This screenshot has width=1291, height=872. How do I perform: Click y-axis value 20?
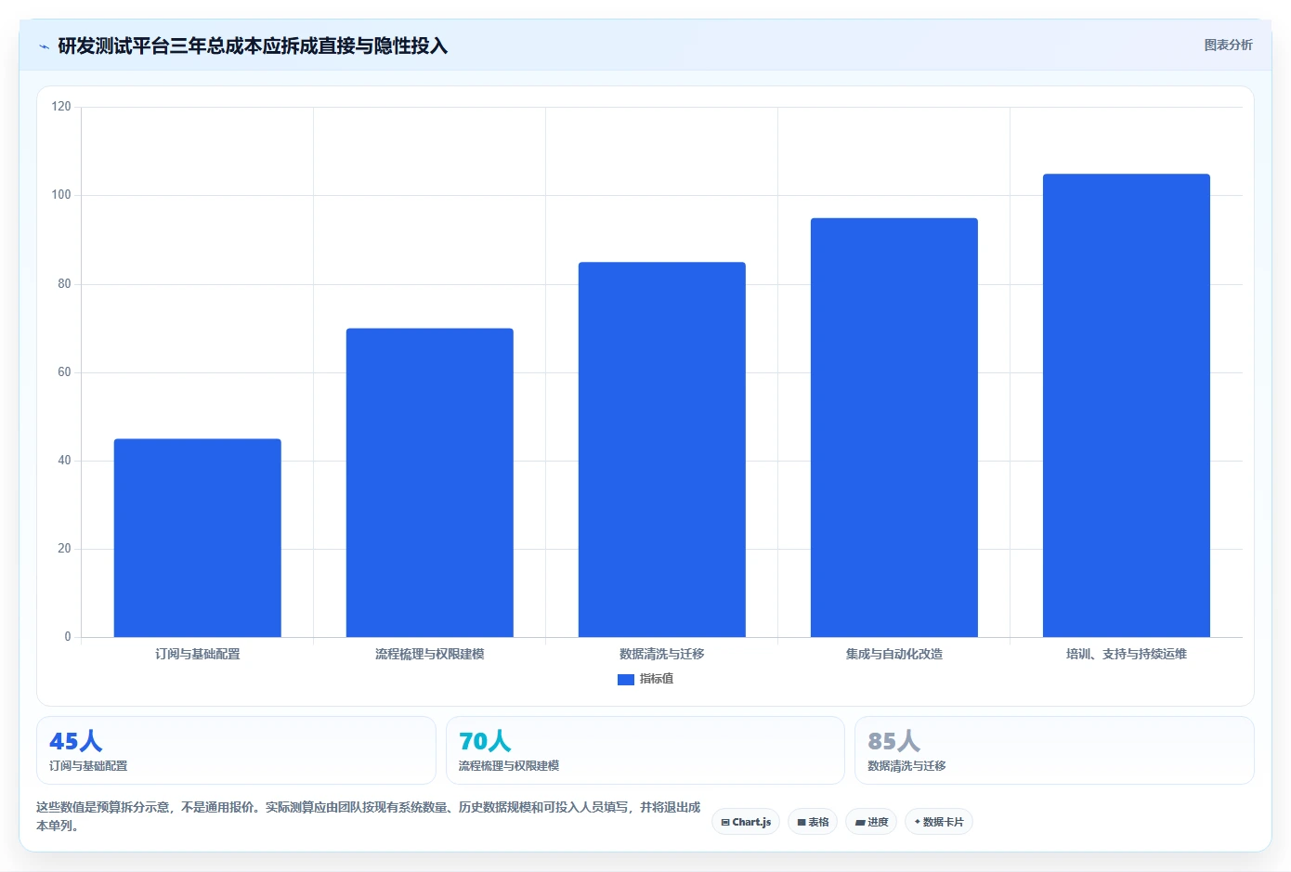64,549
